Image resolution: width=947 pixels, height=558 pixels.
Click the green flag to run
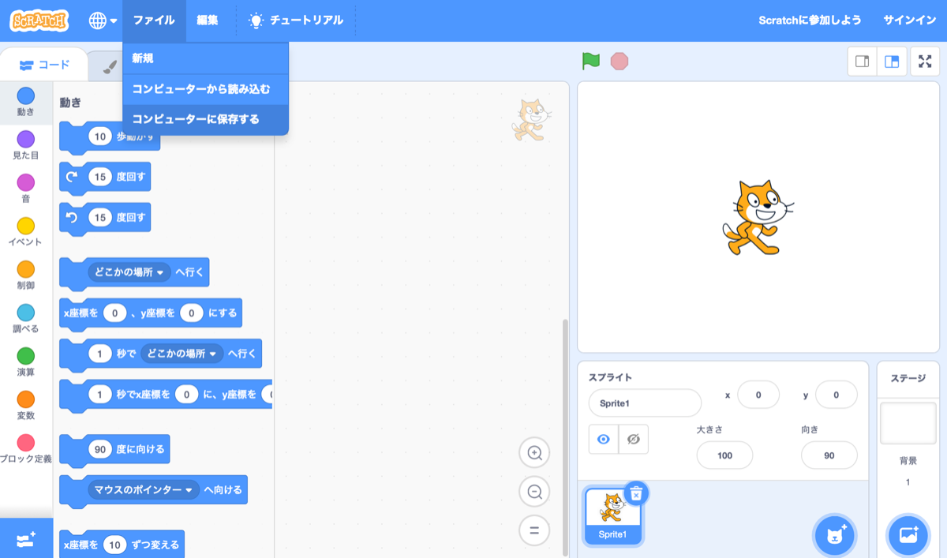click(590, 61)
